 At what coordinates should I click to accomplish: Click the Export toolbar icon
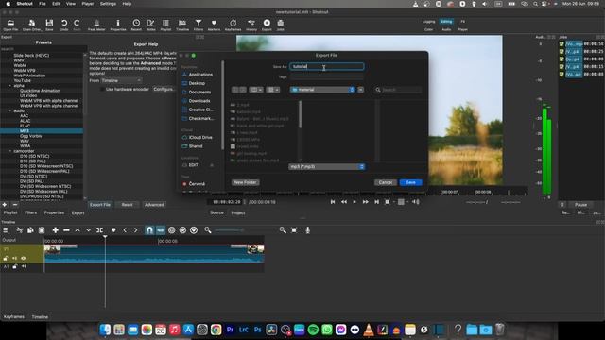coord(267,25)
